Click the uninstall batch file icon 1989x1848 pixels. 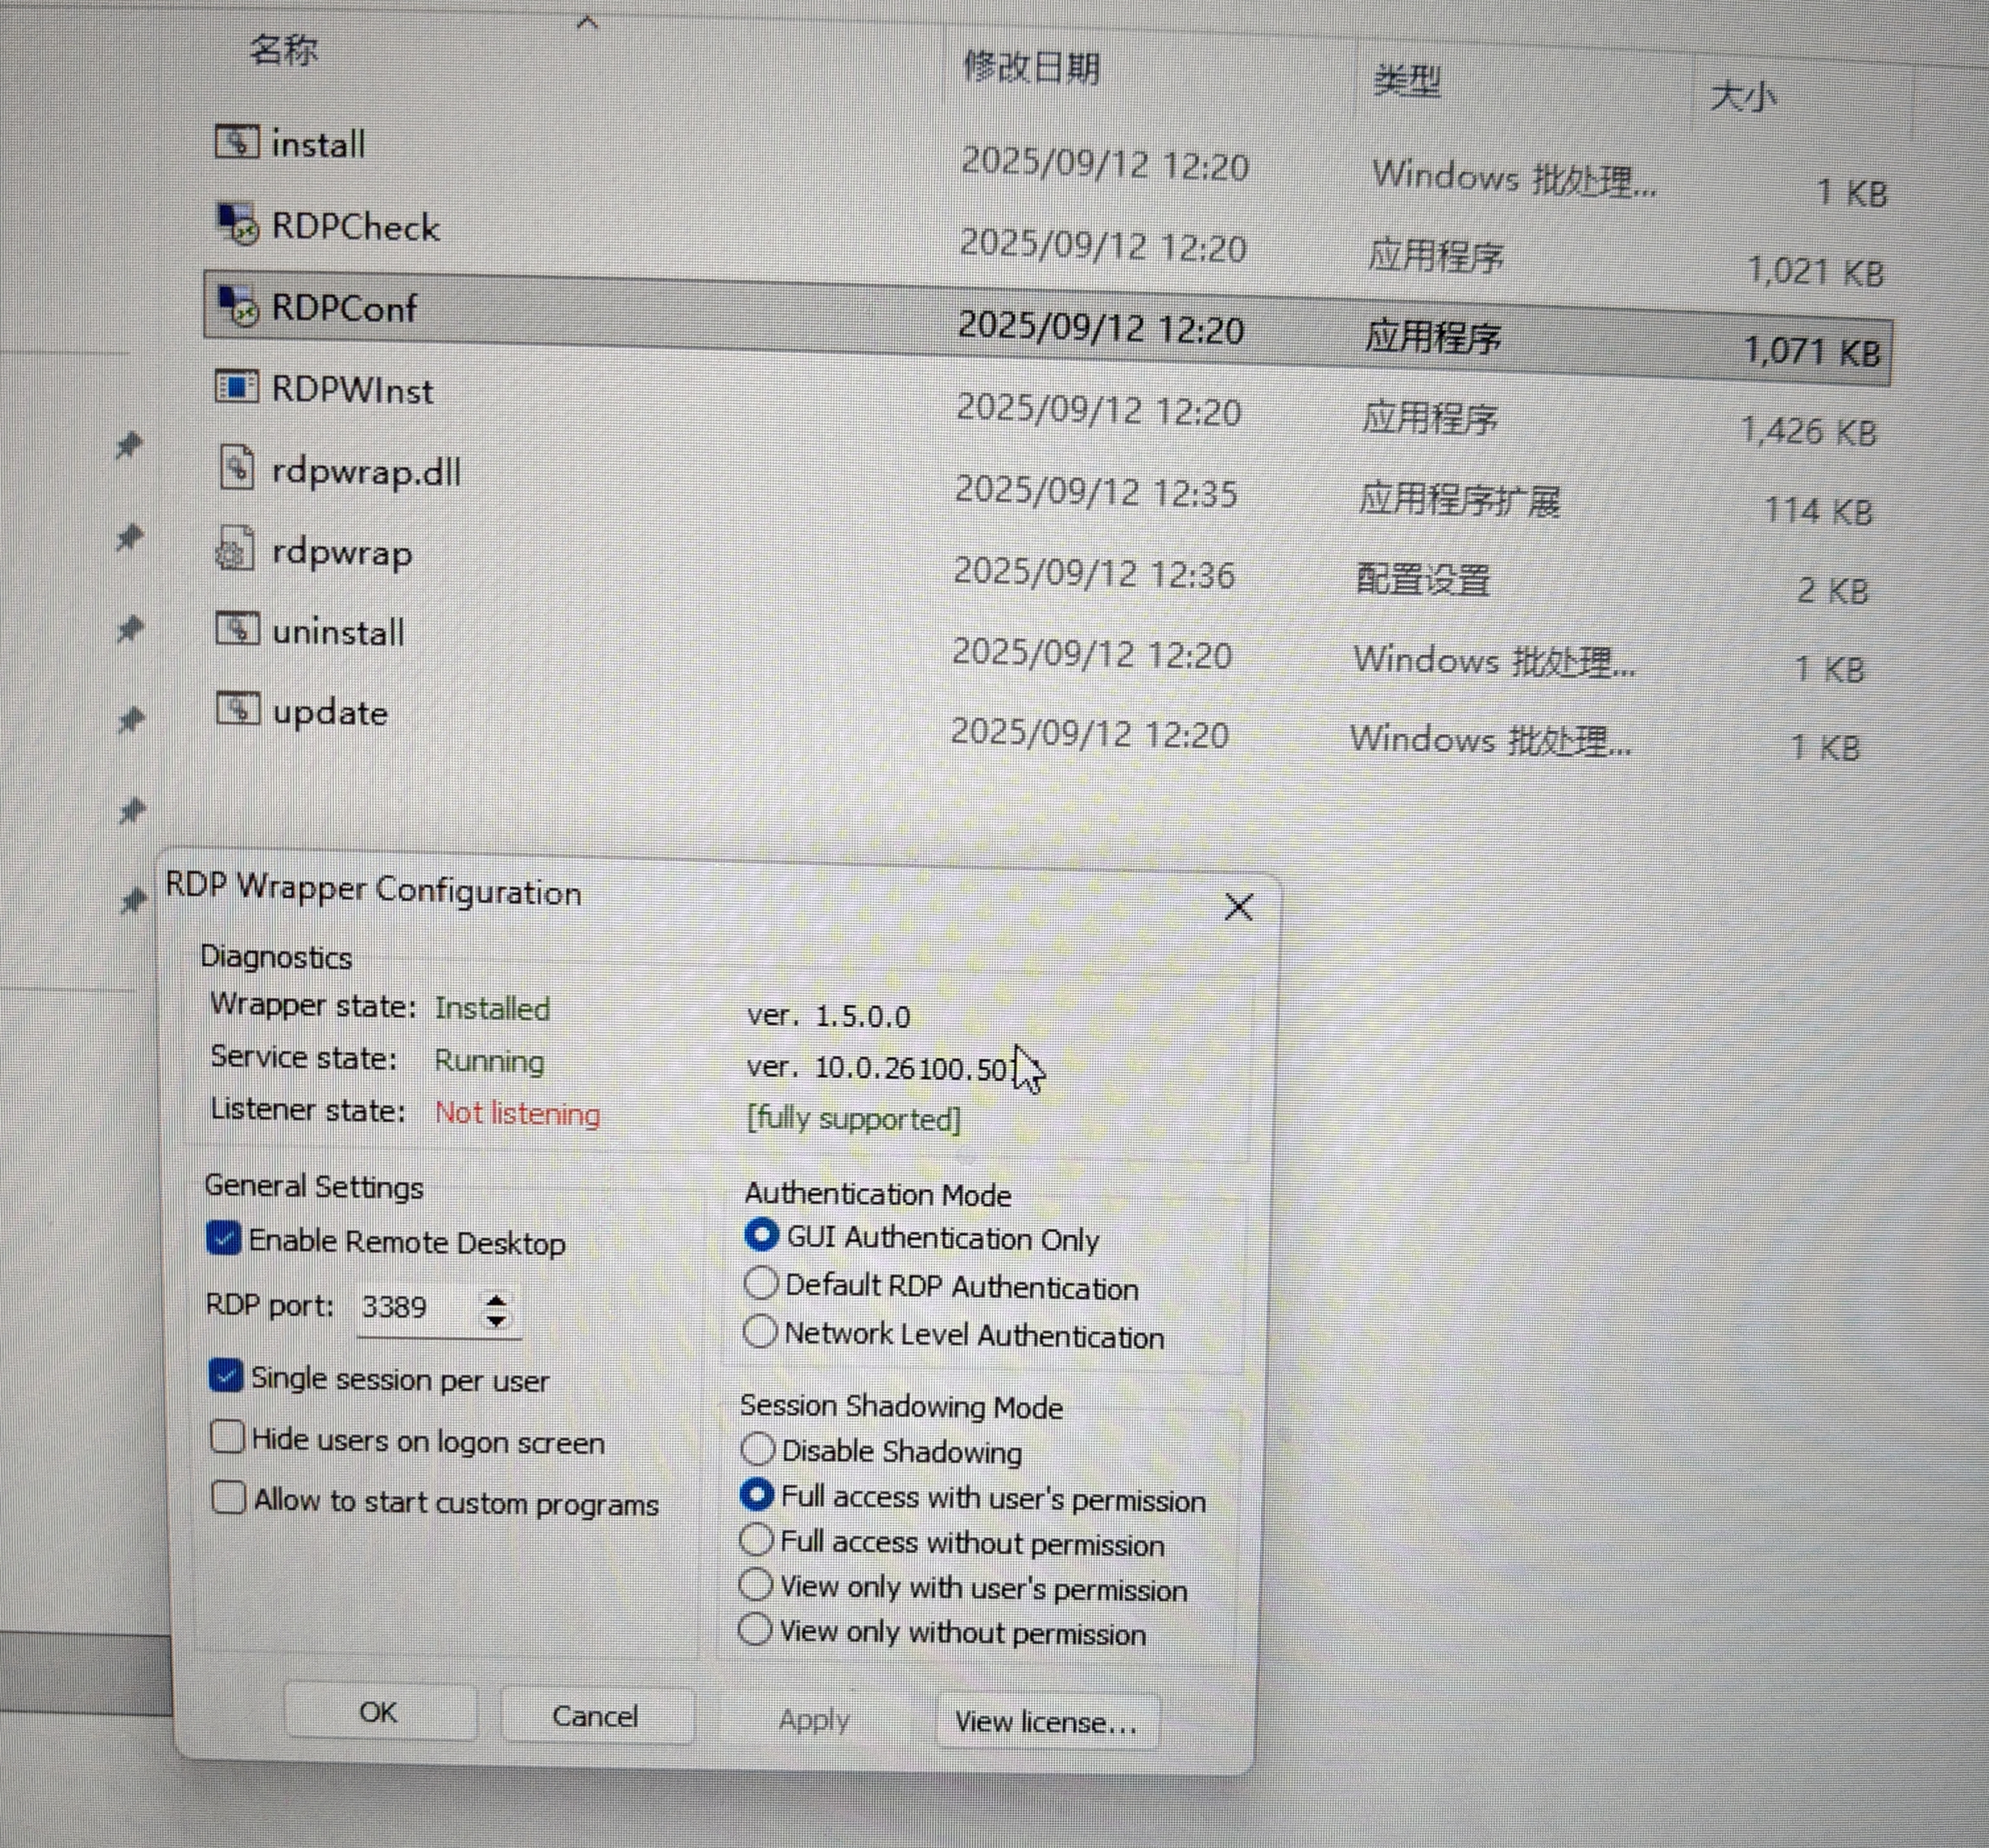237,629
